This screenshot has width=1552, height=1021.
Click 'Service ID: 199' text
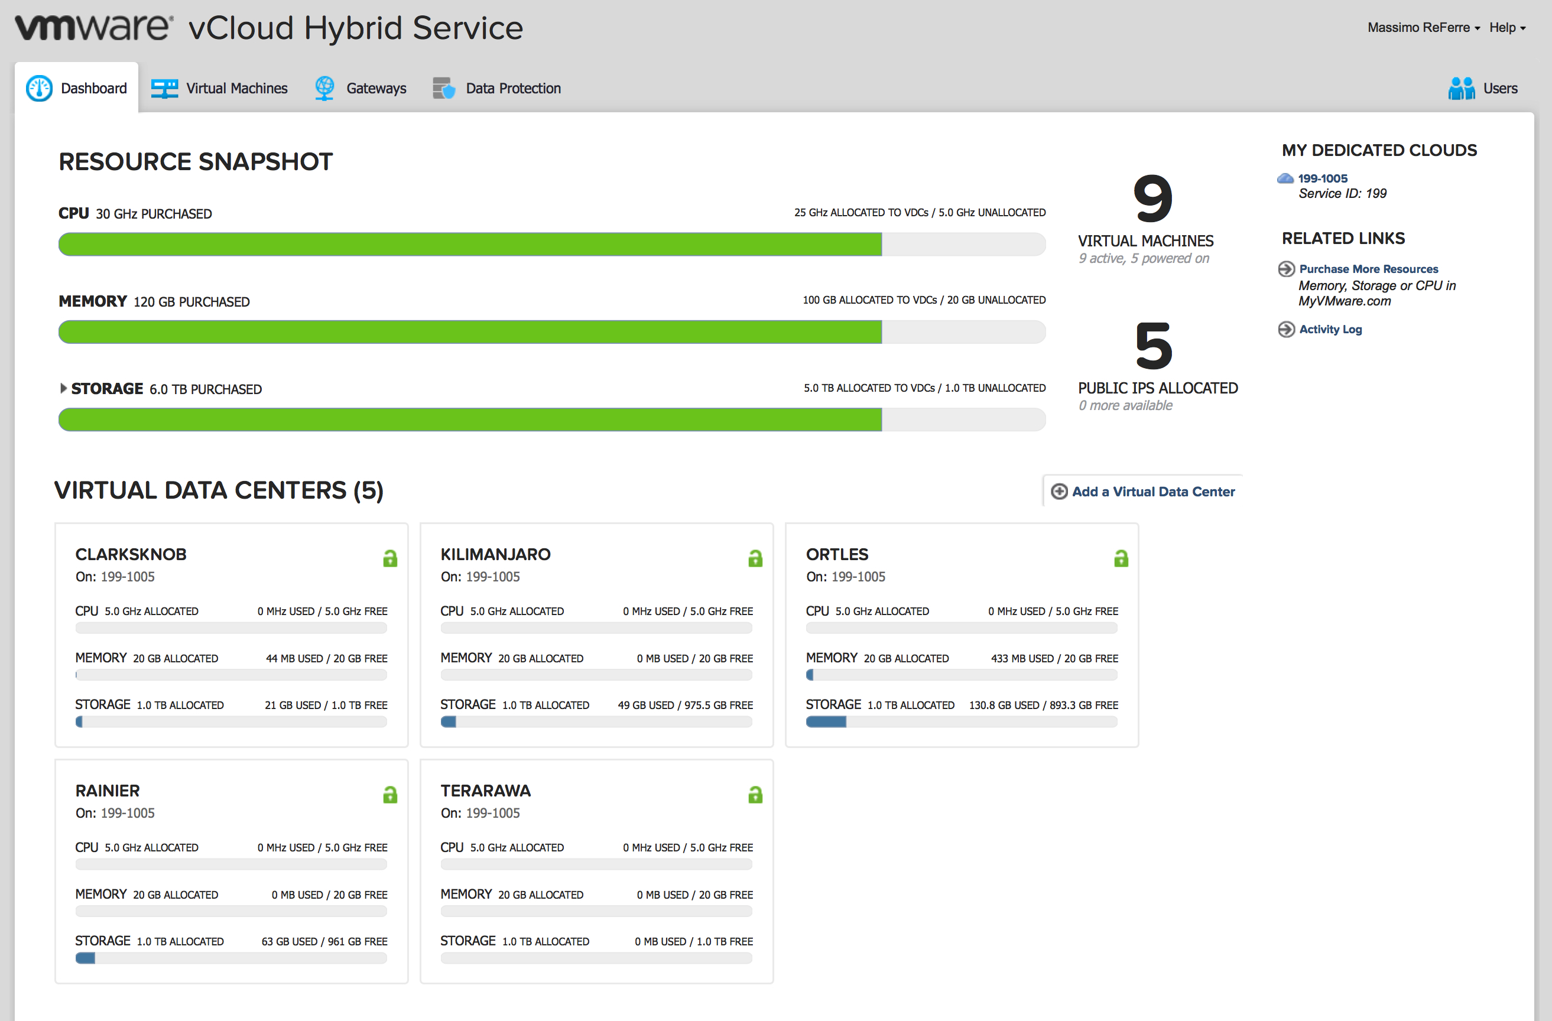click(x=1342, y=194)
